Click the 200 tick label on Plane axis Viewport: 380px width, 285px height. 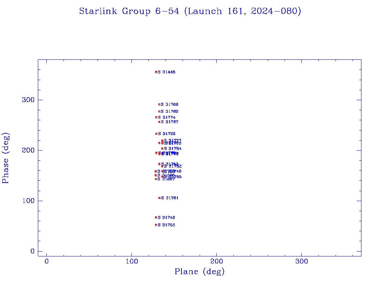click(217, 262)
